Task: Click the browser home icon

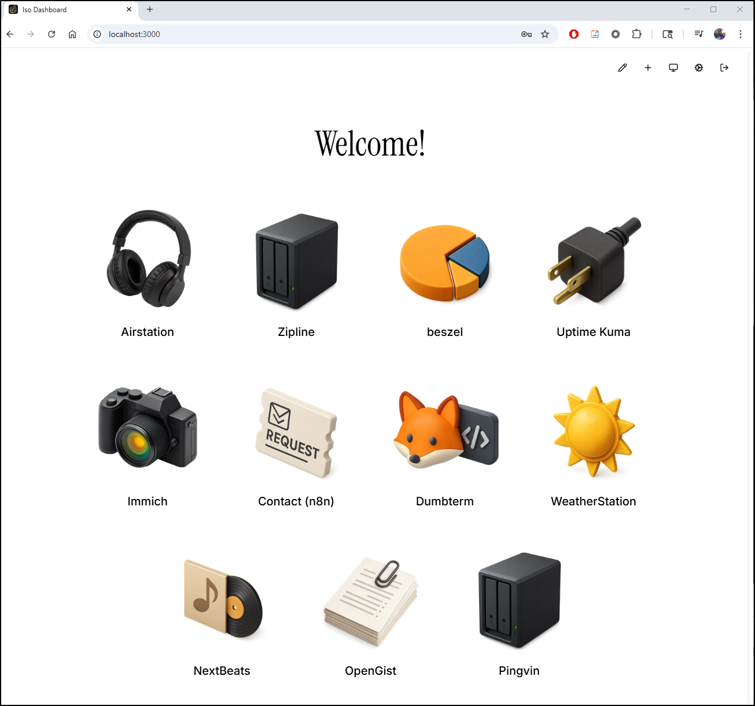Action: (72, 34)
